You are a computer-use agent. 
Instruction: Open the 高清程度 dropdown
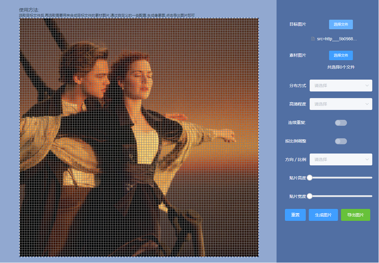341,104
